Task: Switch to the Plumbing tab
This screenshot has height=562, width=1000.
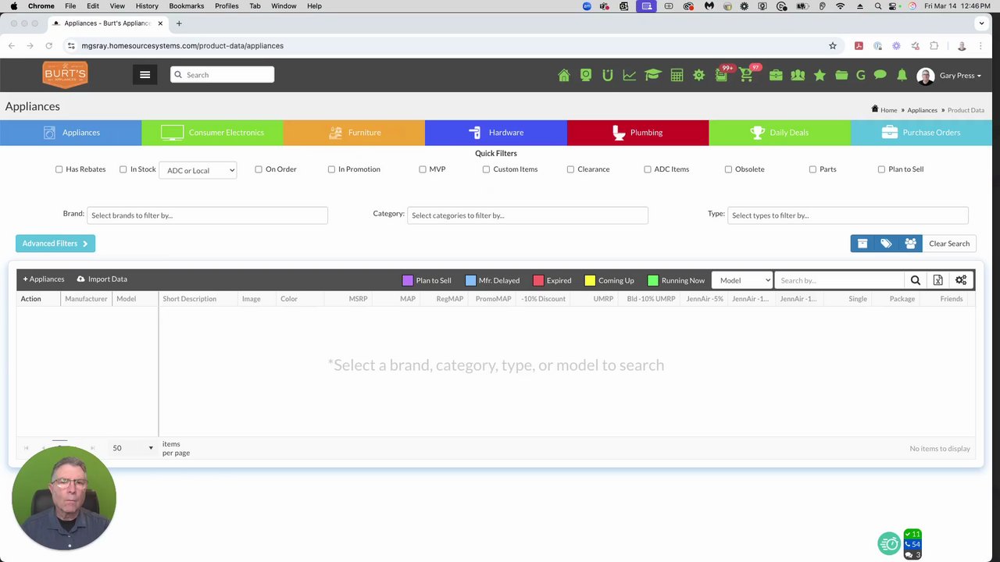Action: click(638, 133)
